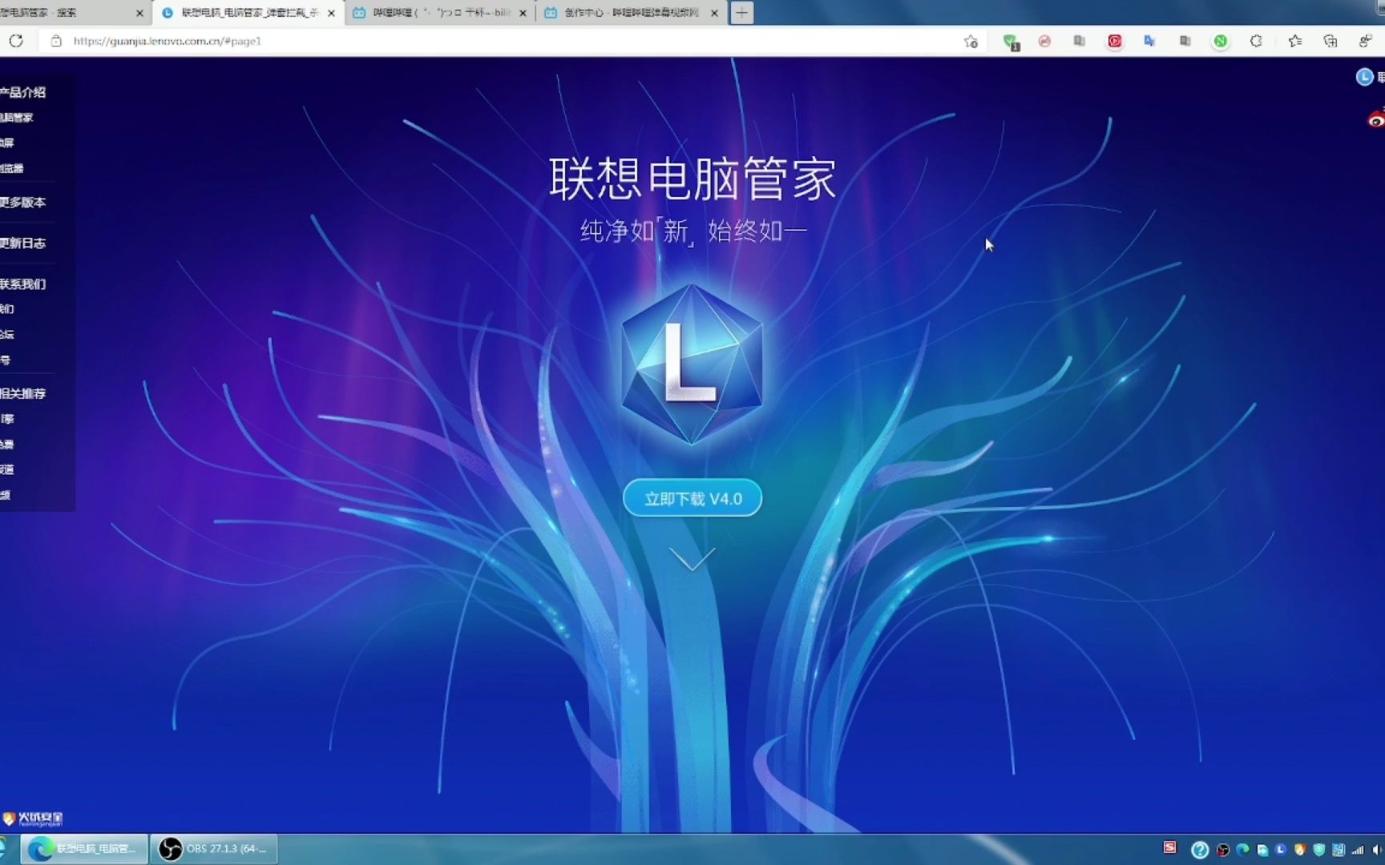Click the 论坛 sub-item under 联系我们

coord(7,334)
